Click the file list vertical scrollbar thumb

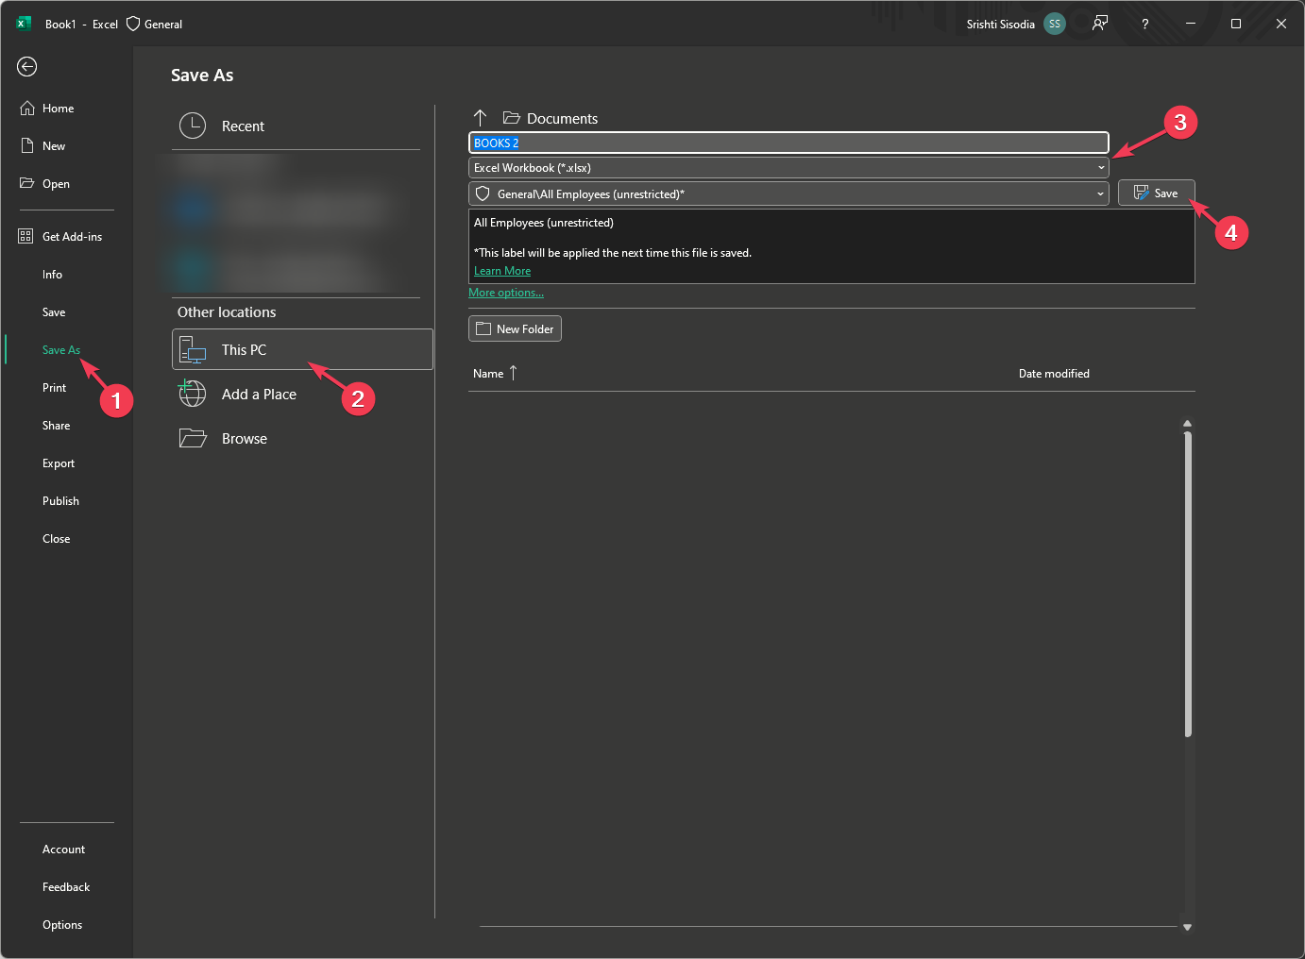tap(1188, 583)
